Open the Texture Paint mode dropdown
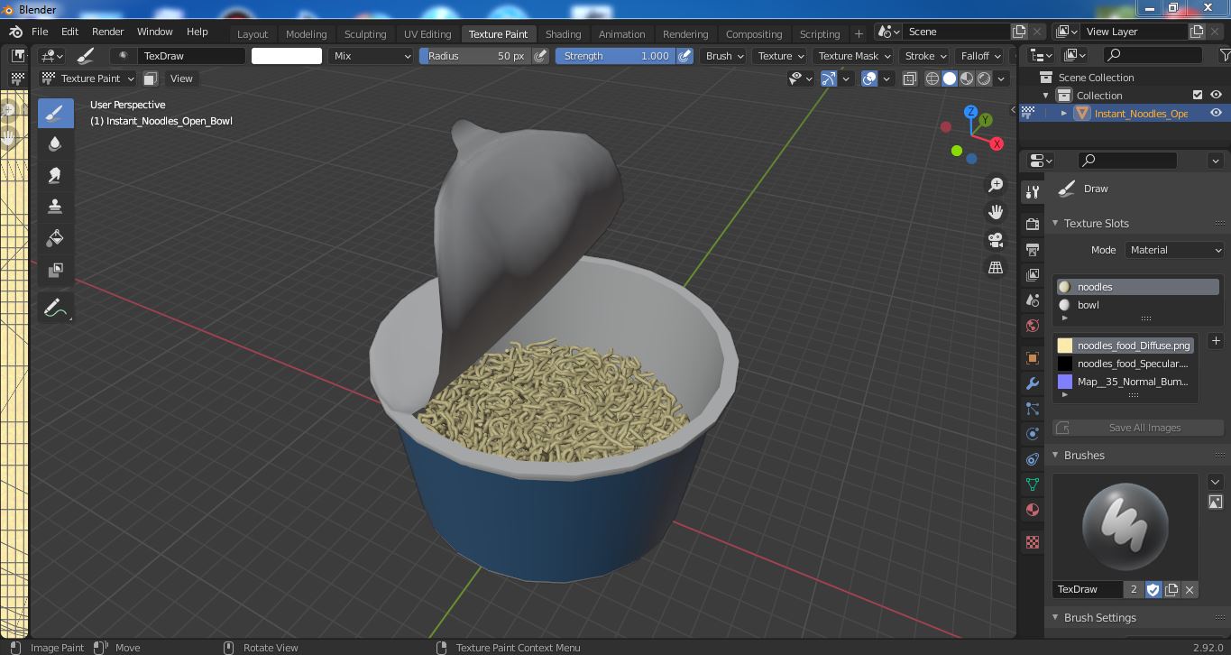 pyautogui.click(x=88, y=78)
